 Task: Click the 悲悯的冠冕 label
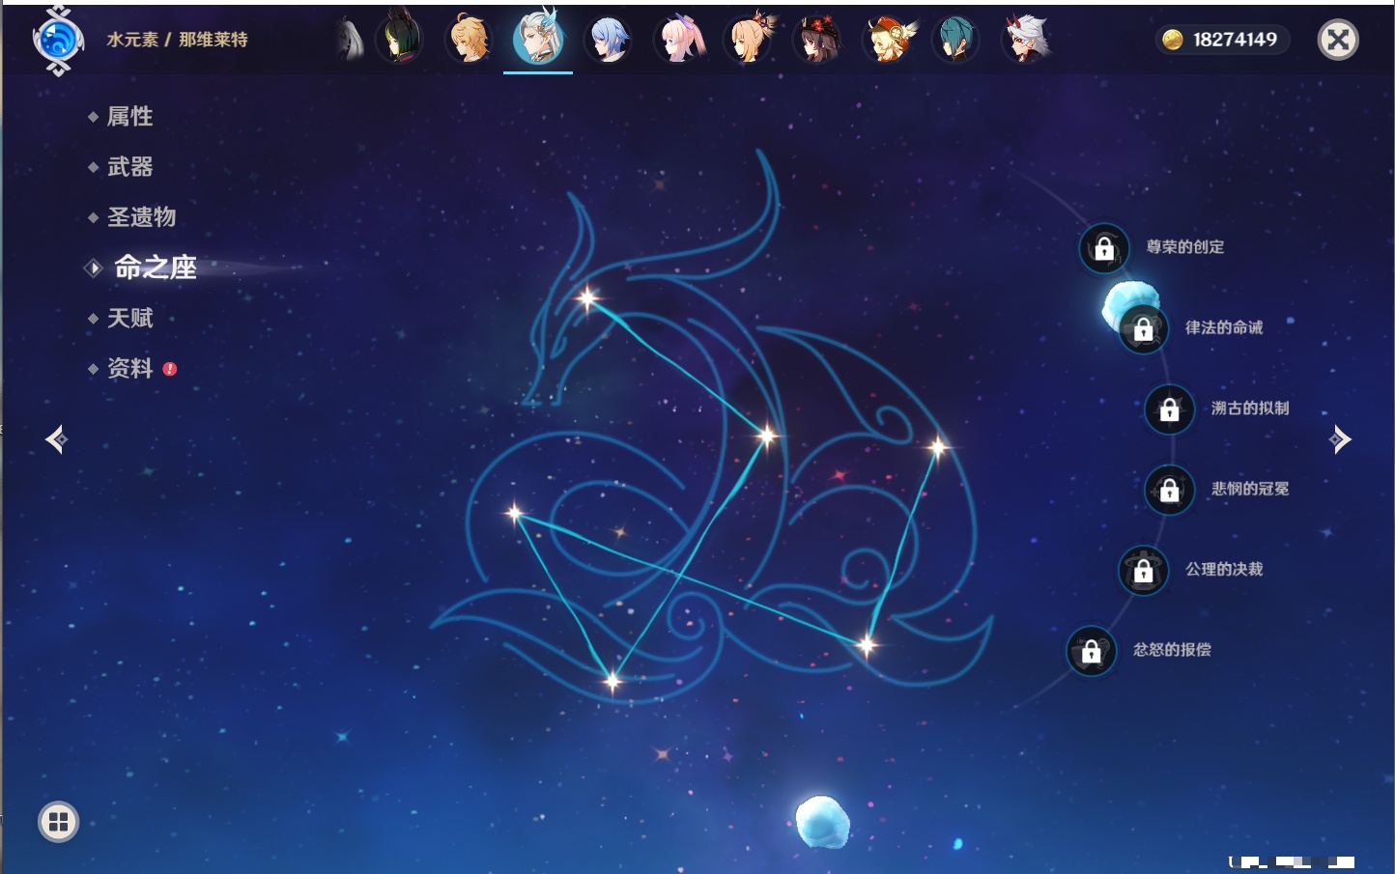coord(1250,489)
